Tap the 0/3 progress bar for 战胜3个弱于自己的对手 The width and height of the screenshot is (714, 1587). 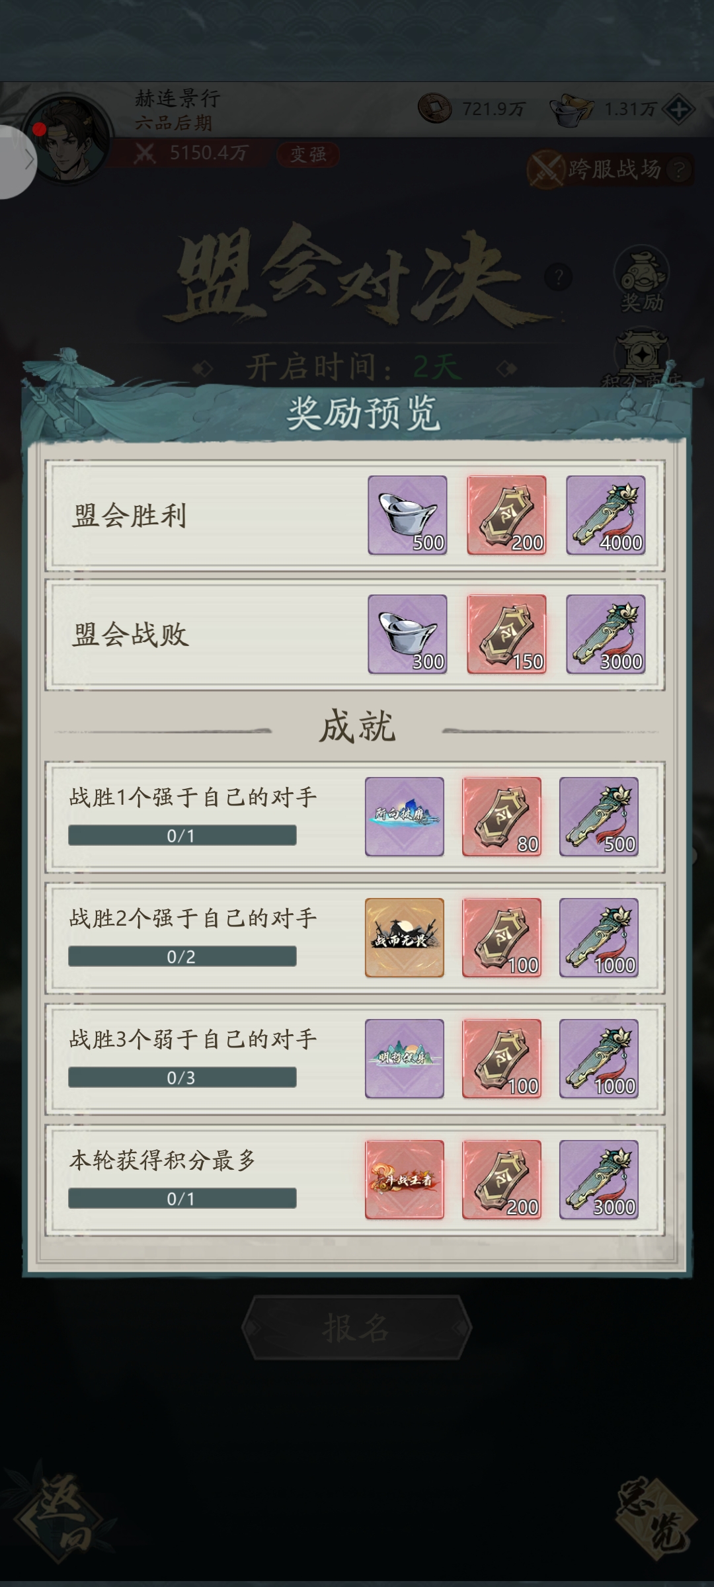click(x=182, y=1077)
